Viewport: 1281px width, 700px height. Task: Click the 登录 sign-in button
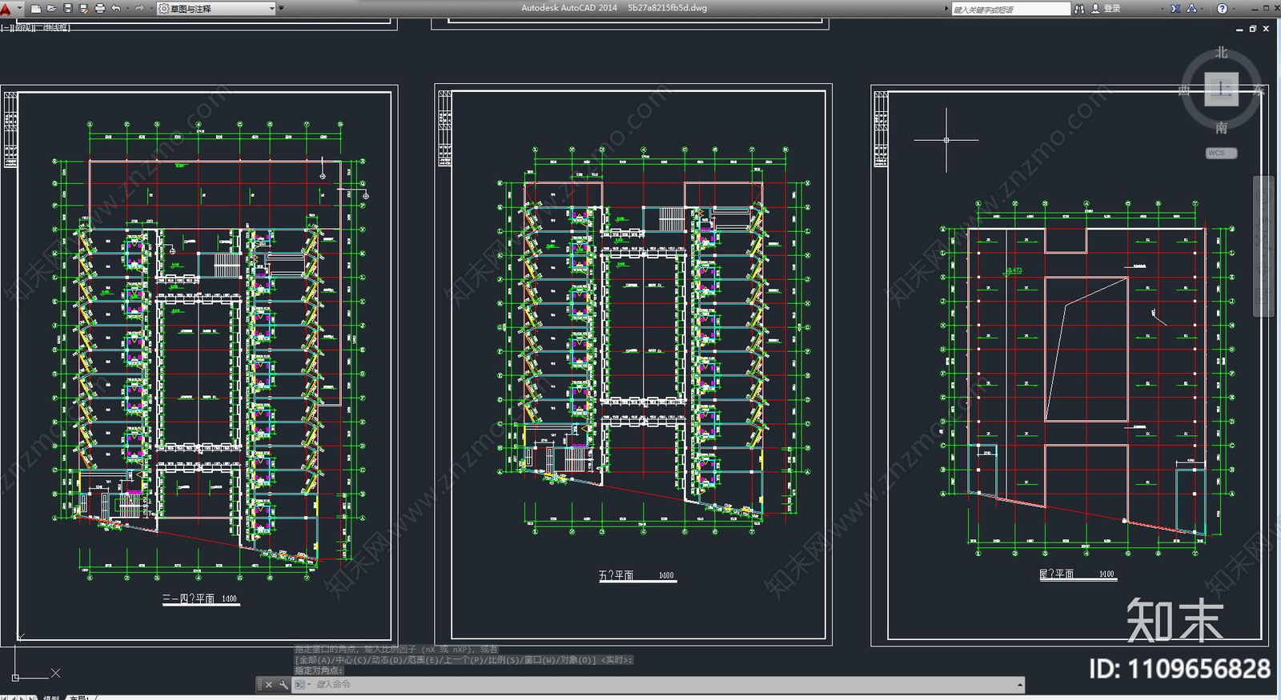coord(1106,9)
